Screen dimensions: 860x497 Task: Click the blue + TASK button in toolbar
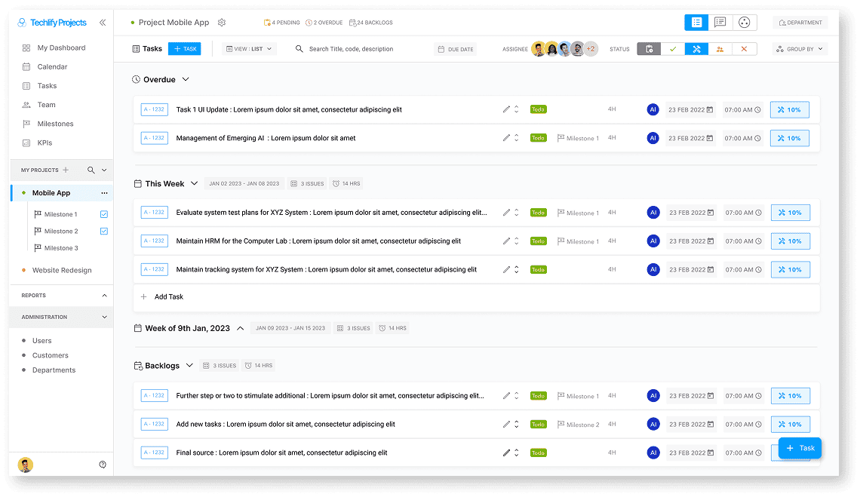pyautogui.click(x=185, y=49)
